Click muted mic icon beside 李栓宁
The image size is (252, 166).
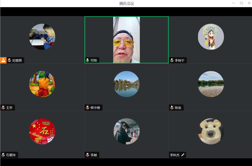click(x=172, y=60)
